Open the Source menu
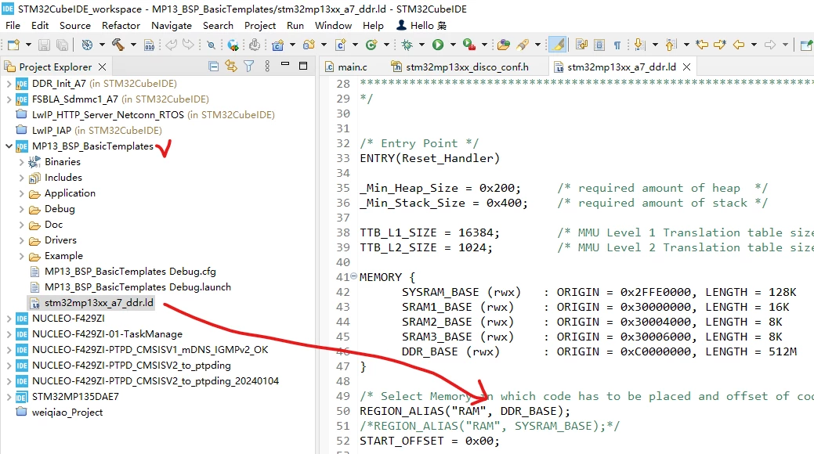Viewport: 814px width, 454px height. pos(74,25)
